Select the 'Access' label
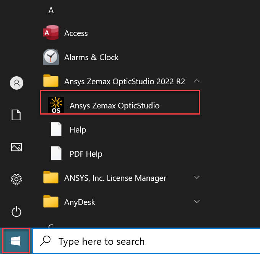This screenshot has height=254, width=260. pos(76,33)
